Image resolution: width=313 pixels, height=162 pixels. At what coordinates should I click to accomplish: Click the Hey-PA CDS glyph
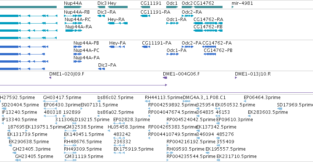pyautogui.click(x=117, y=47)
